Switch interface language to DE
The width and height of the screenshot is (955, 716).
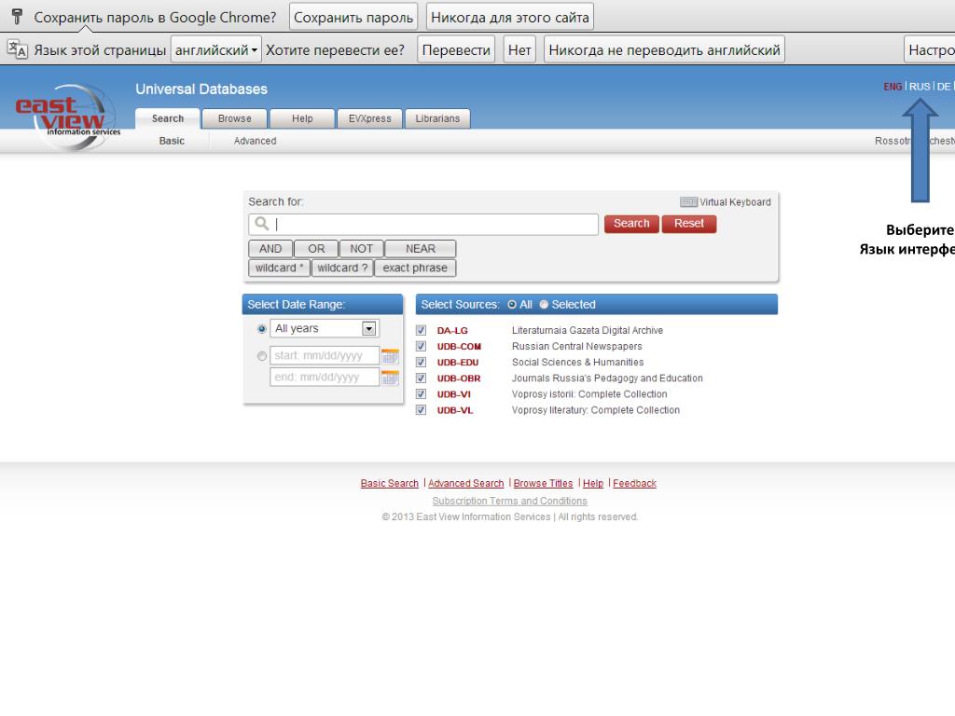pyautogui.click(x=944, y=87)
